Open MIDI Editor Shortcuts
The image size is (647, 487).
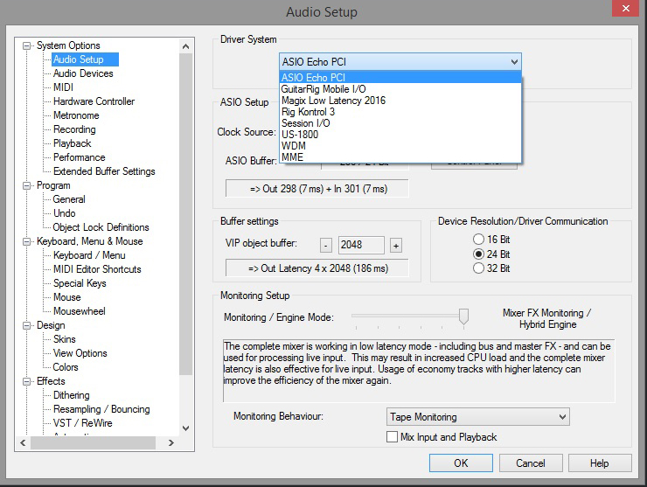tap(97, 269)
